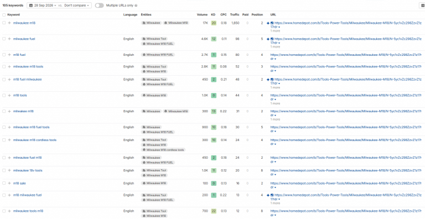The image size is (425, 219).
Task: Sort by Keyword column header
Action: point(13,14)
